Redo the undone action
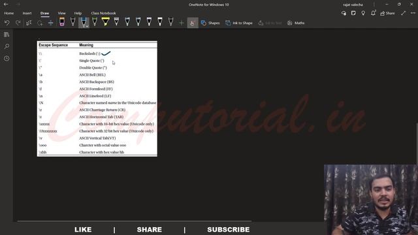Viewport: 418px width, 235px height. tap(18, 23)
